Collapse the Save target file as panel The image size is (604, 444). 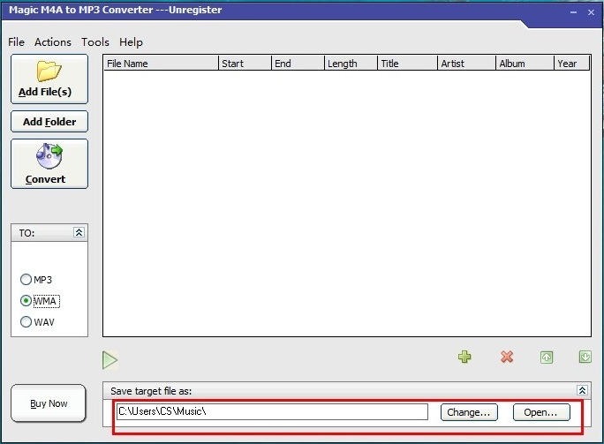[x=582, y=390]
